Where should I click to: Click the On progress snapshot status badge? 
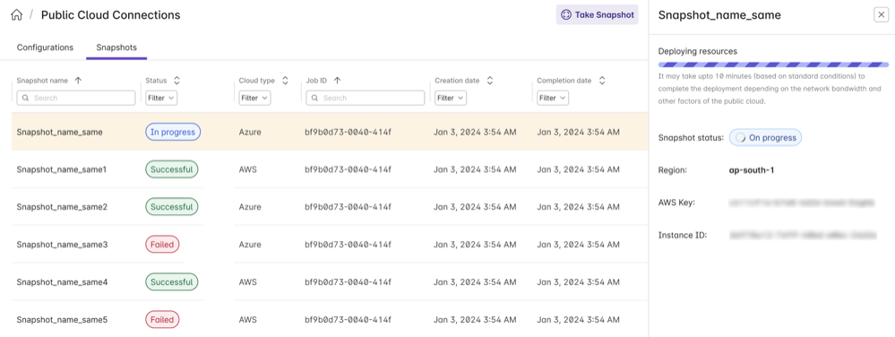click(765, 138)
